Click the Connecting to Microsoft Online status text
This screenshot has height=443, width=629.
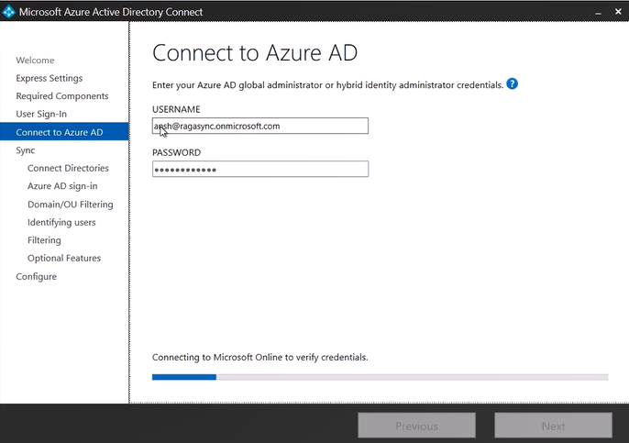[x=260, y=357]
